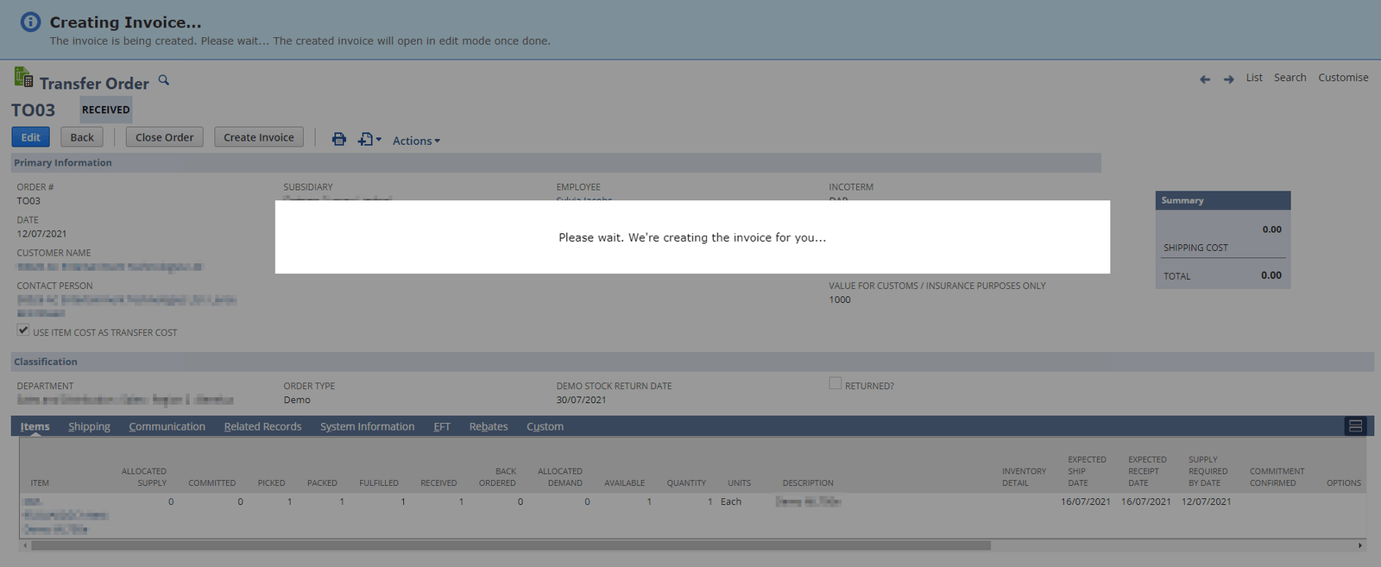Switch to the Shipping tab
The image size is (1381, 567).
(x=89, y=426)
